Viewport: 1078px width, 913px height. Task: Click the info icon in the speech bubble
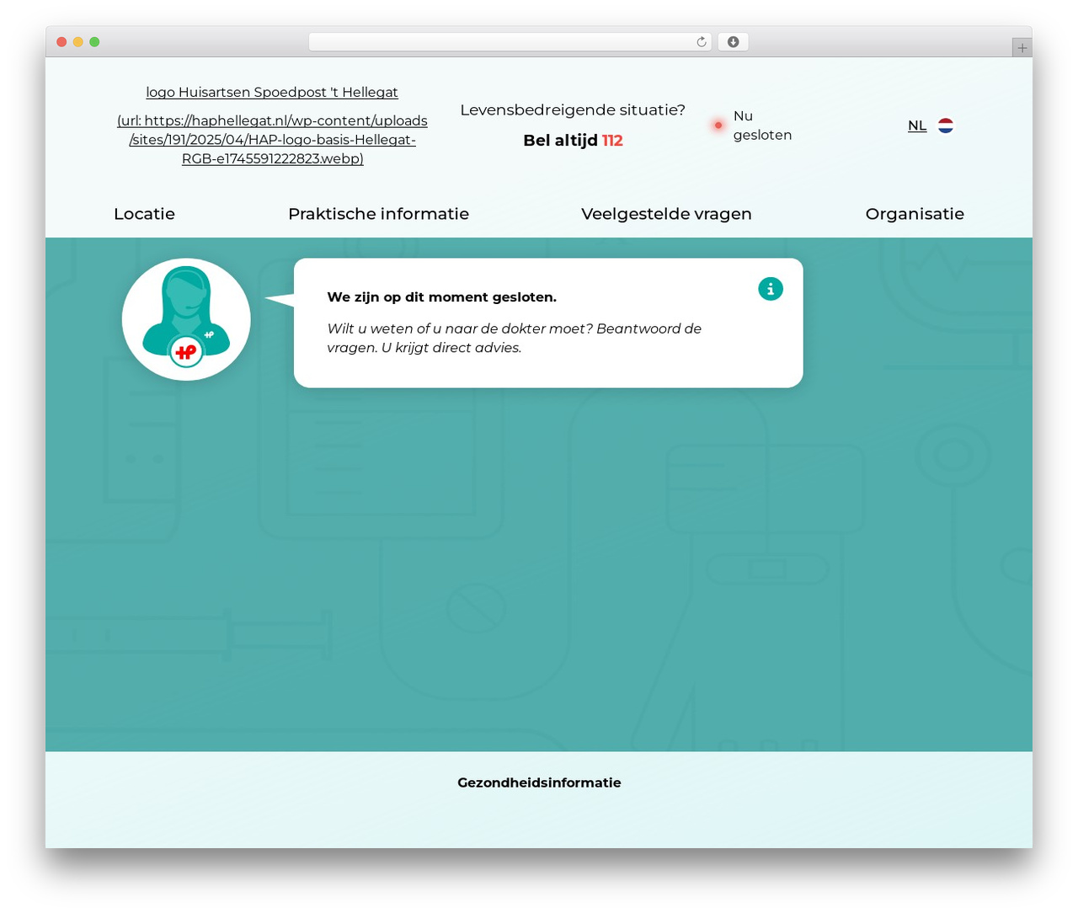click(x=771, y=289)
